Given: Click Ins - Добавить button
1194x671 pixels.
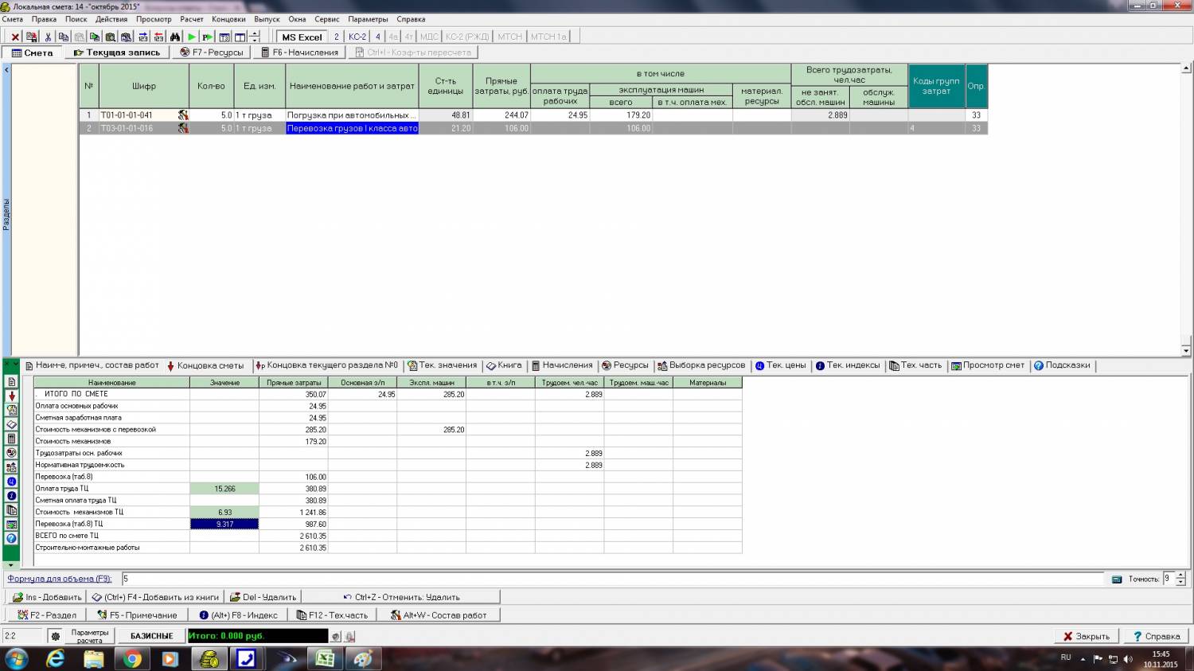Looking at the screenshot, I should pyautogui.click(x=47, y=597).
